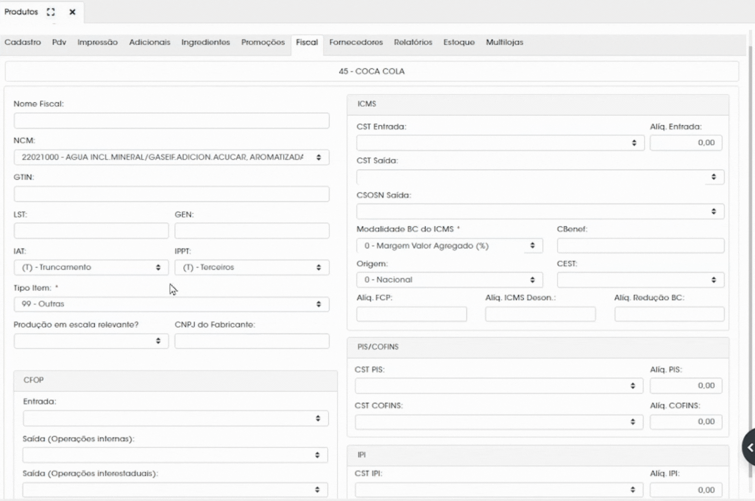Switch to the Multilojas tab
Viewport: 755px width, 501px height.
[x=504, y=42]
